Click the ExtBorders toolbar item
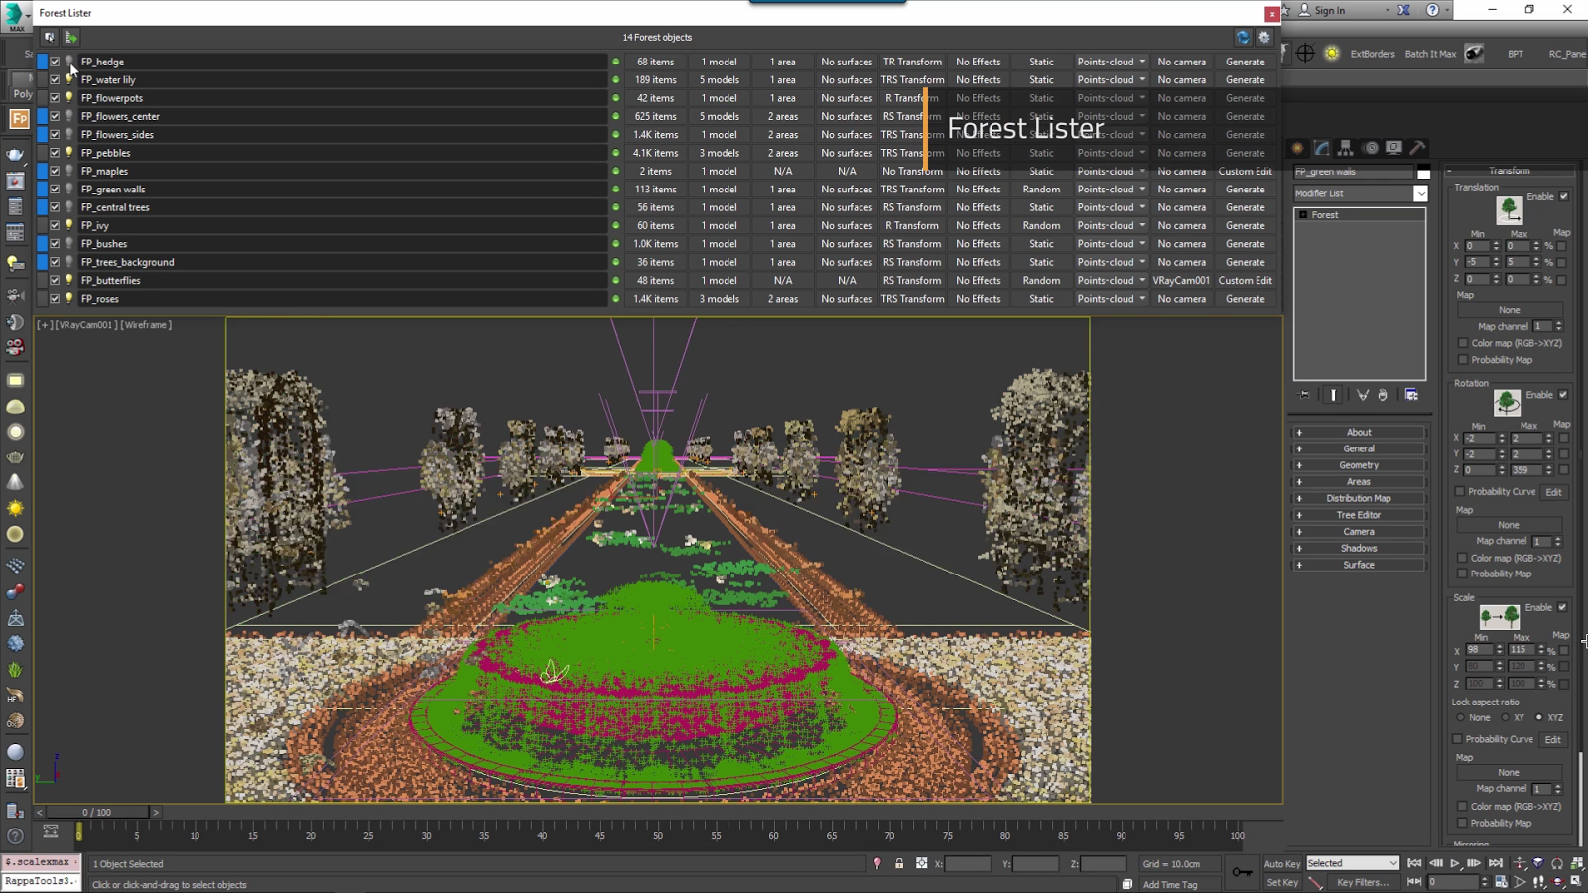1588x893 pixels. point(1373,54)
